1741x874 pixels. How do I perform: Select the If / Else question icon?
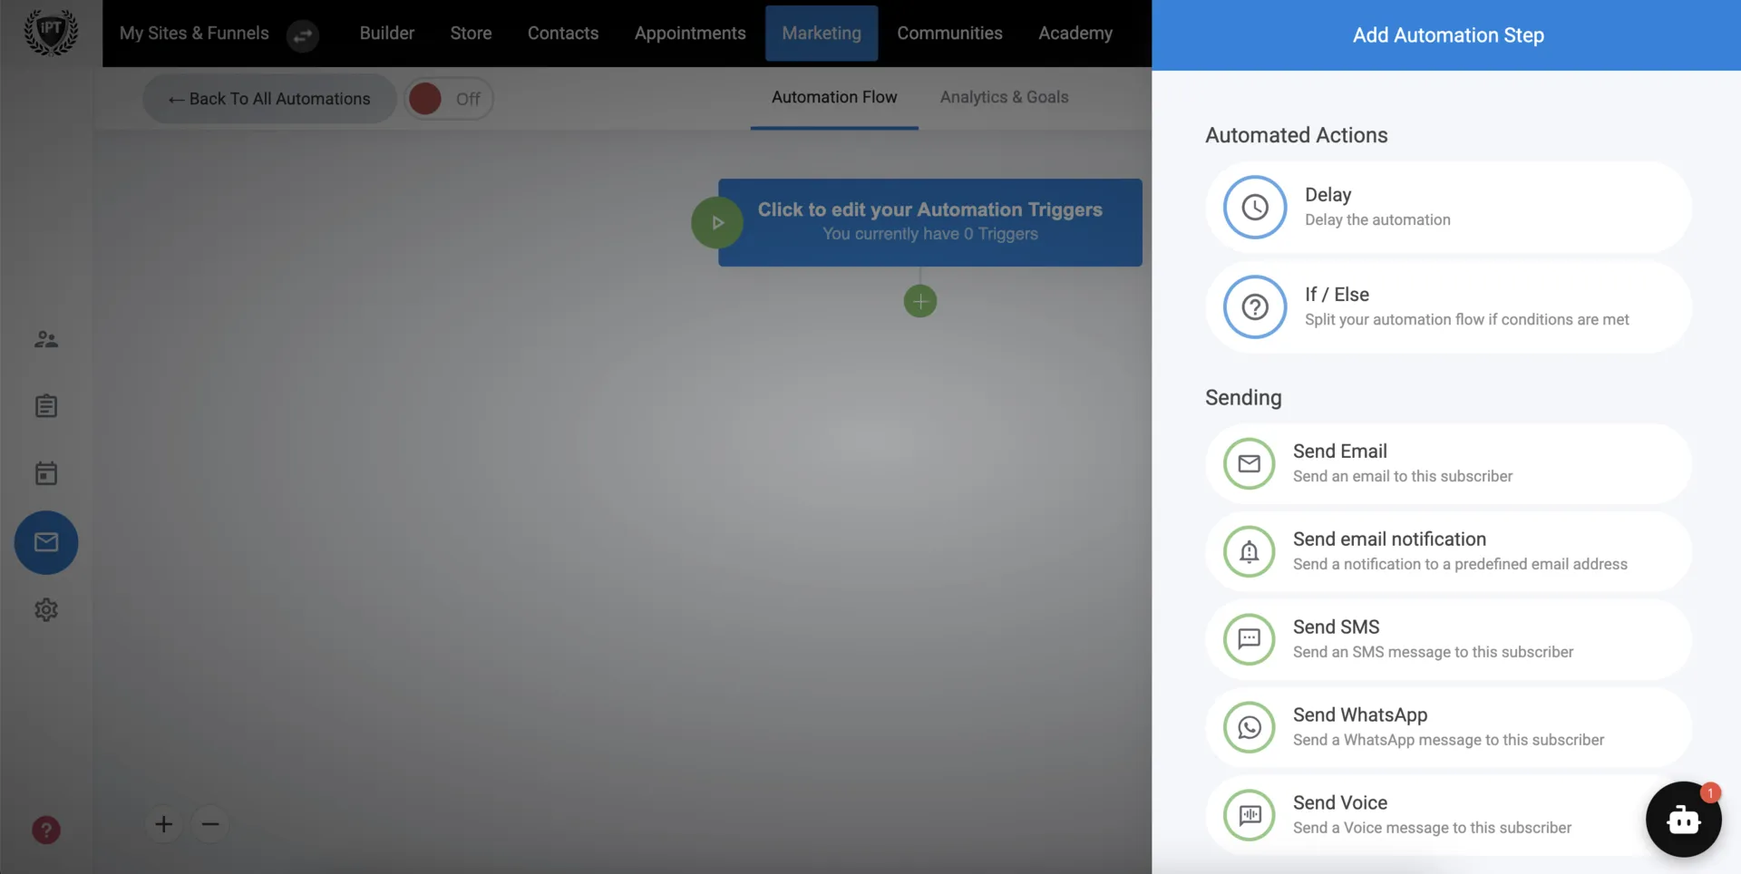1255,307
